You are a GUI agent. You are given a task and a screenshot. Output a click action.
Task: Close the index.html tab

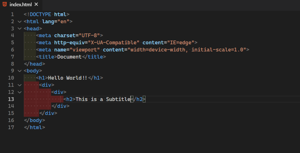[x=36, y=4]
